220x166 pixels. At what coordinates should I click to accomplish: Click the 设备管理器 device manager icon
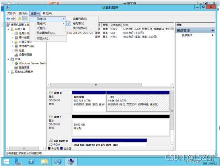[16, 55]
